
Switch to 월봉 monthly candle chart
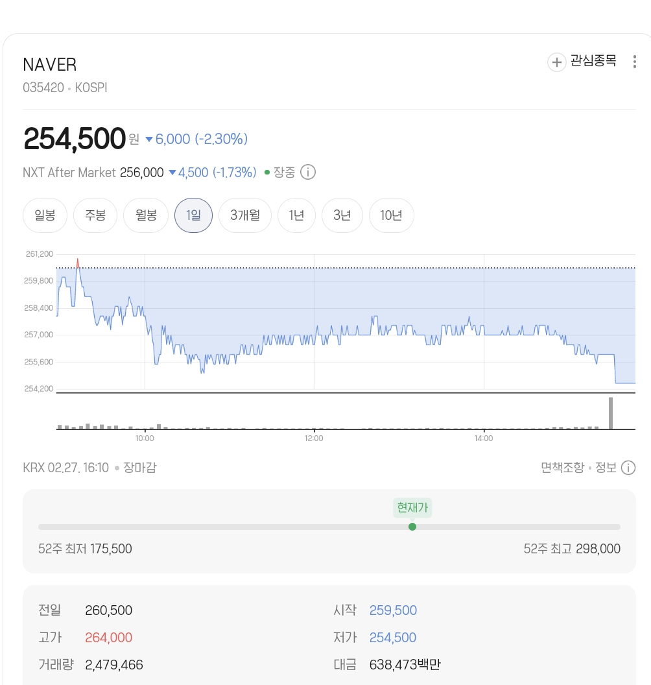pyautogui.click(x=146, y=215)
